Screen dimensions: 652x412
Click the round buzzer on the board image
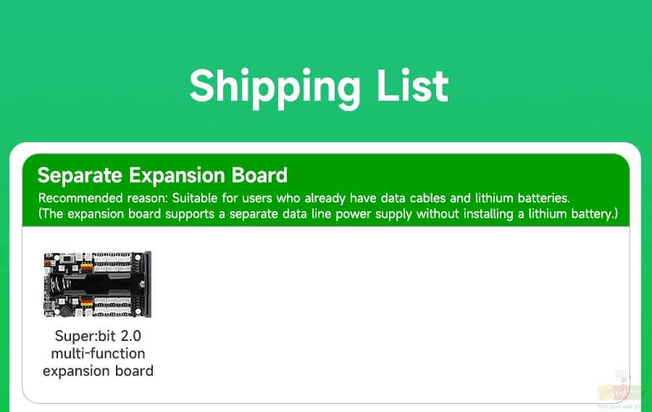pos(66,311)
